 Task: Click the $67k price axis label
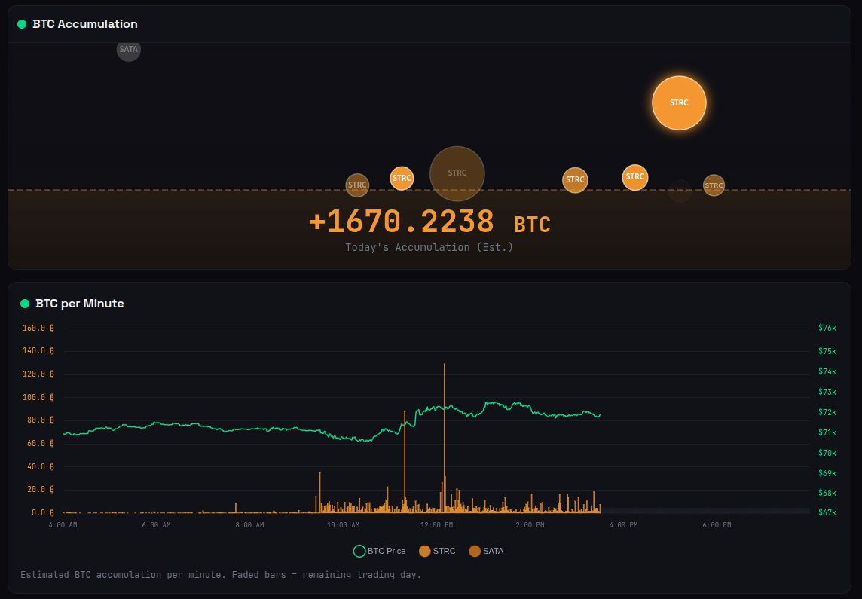827,512
